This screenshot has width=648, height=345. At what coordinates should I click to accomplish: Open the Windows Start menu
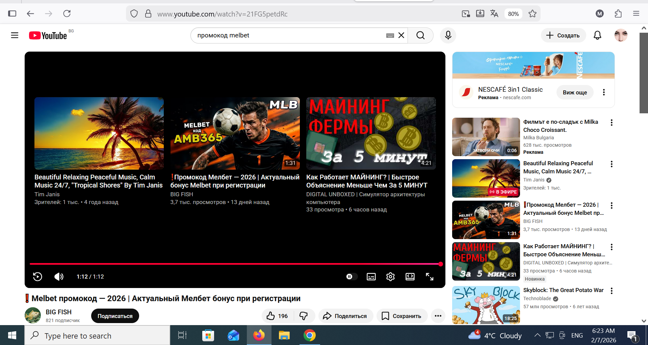(x=12, y=335)
